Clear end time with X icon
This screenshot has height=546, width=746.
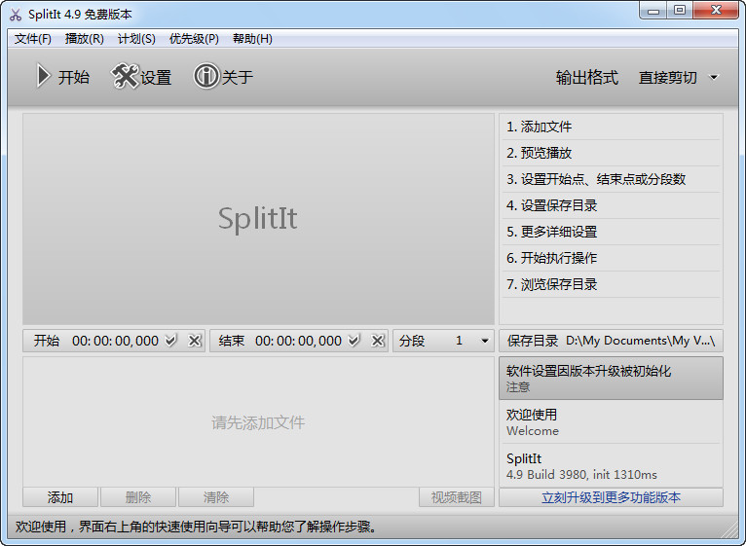(x=377, y=341)
